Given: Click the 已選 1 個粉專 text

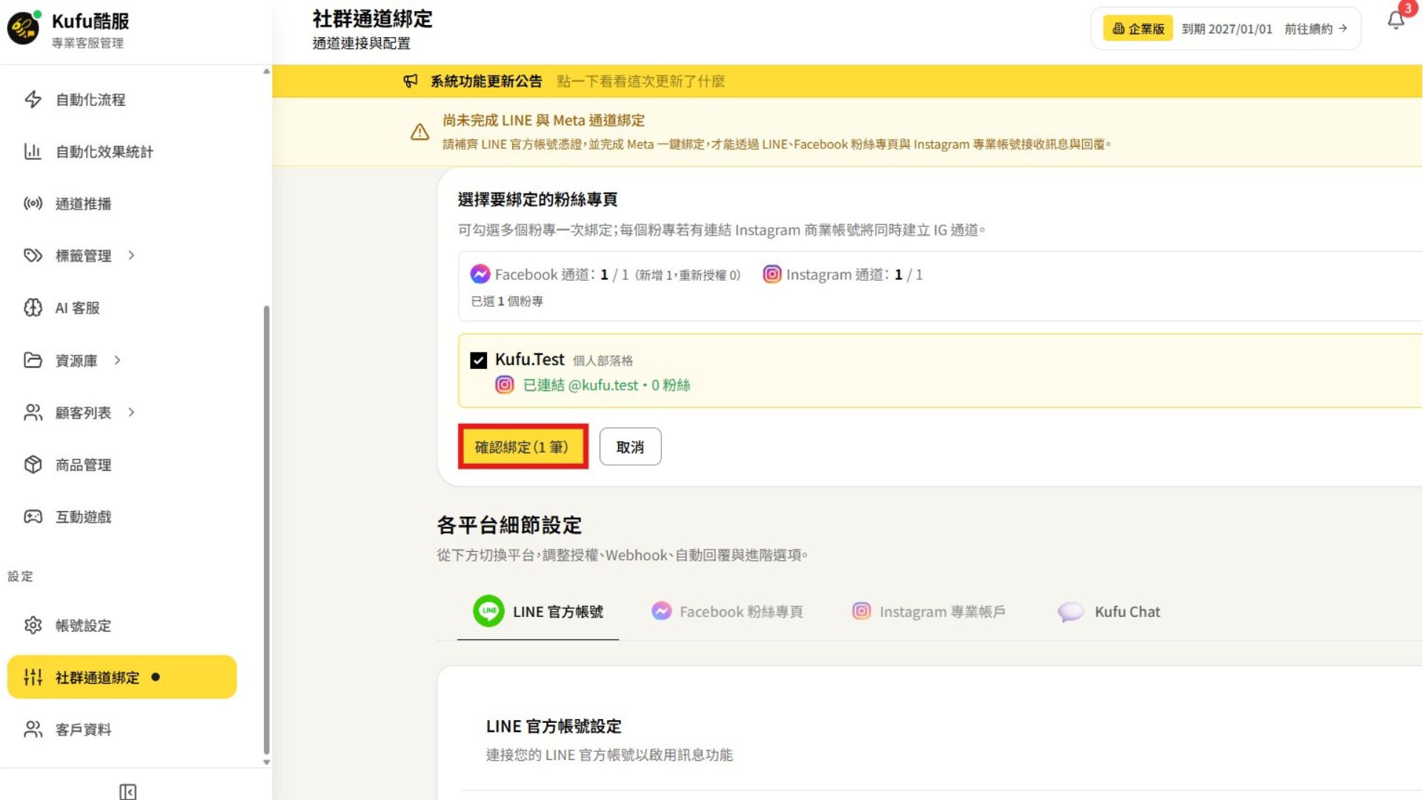Looking at the screenshot, I should [x=507, y=301].
